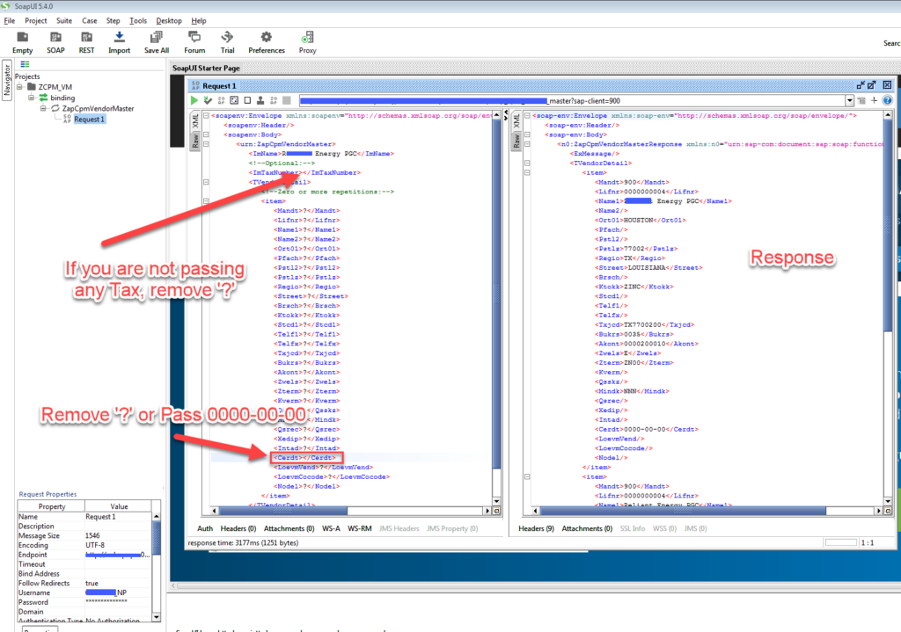Click the vertical Navigator side tab

[7, 80]
